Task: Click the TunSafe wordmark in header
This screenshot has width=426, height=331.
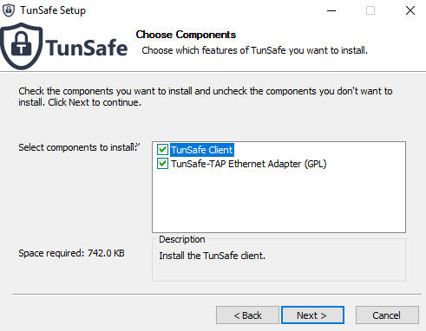Action: point(86,48)
